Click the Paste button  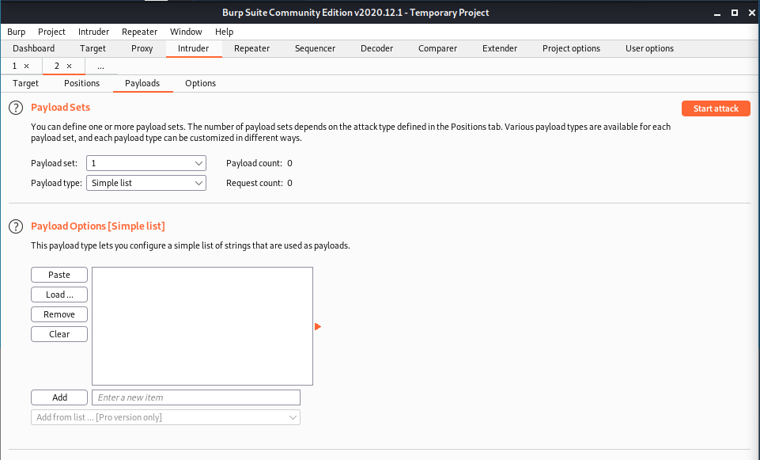59,275
